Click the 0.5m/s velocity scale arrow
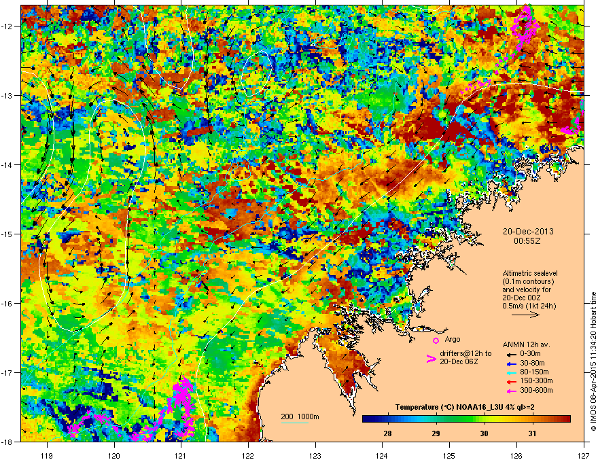The height and width of the screenshot is (462, 598). pos(525,315)
